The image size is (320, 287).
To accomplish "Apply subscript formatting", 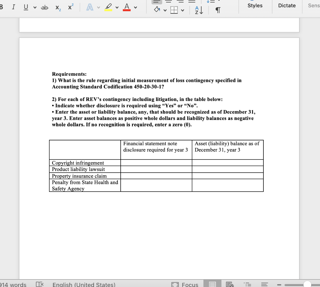I will [58, 8].
